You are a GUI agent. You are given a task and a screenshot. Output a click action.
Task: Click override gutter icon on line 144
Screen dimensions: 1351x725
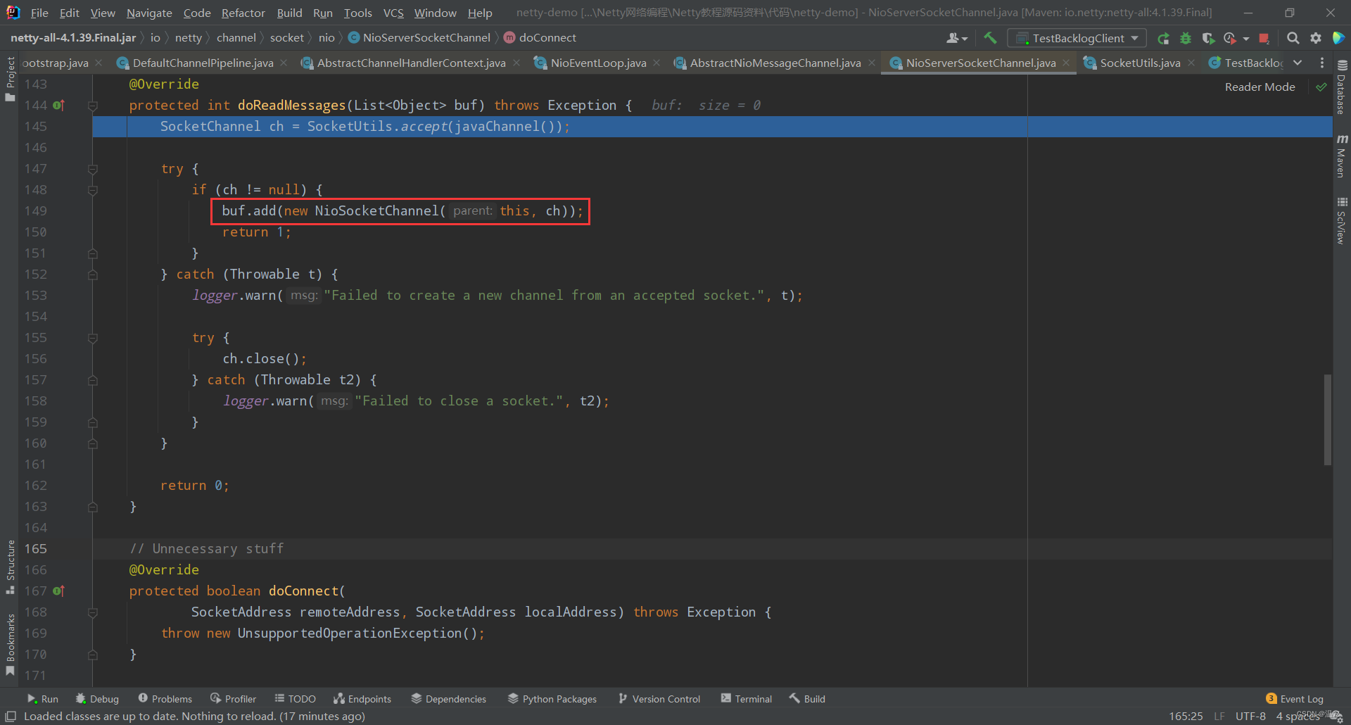point(58,105)
